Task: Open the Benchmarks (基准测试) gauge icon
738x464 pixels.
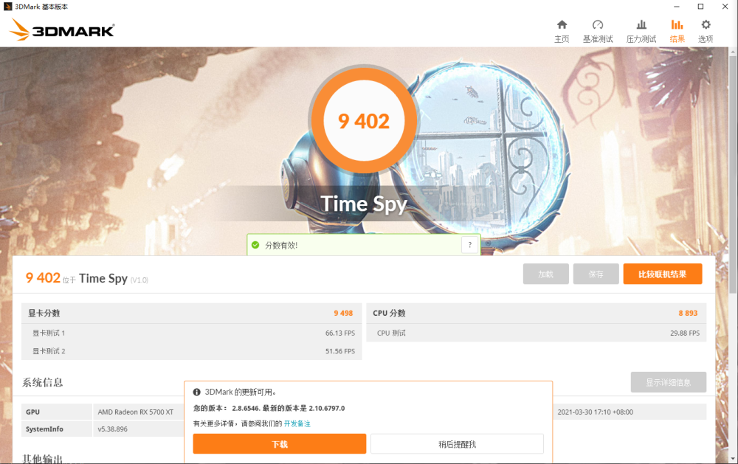Action: 598,25
